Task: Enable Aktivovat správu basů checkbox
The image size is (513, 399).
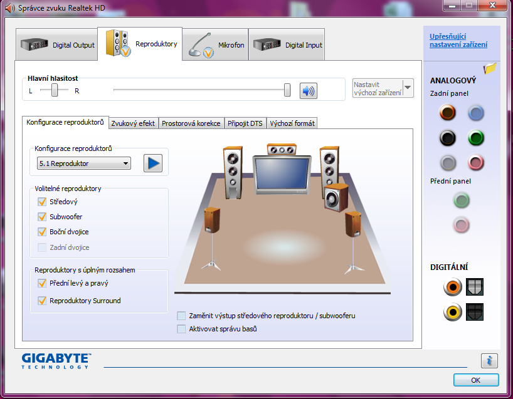Action: (x=181, y=329)
